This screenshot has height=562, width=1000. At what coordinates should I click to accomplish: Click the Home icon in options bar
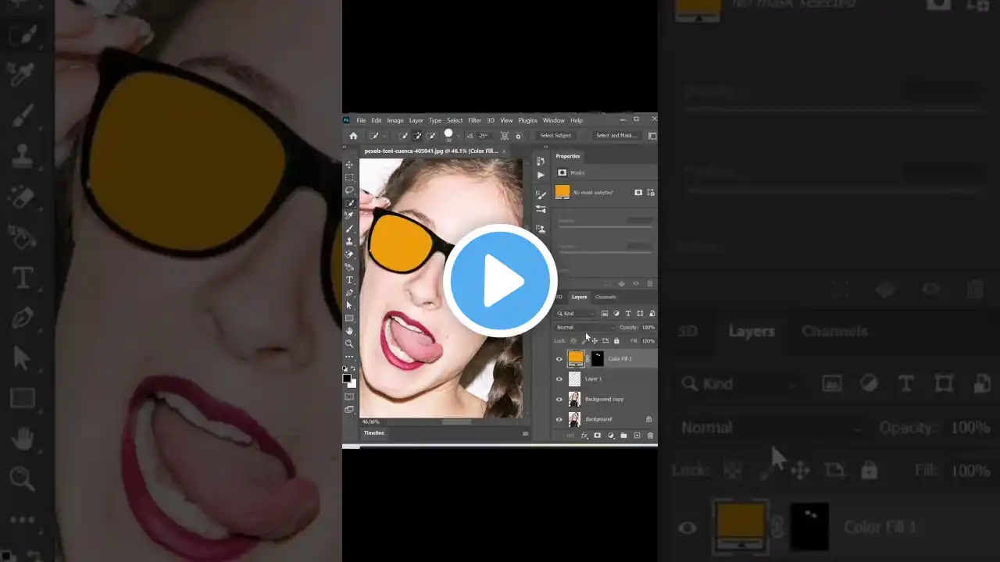pyautogui.click(x=353, y=136)
